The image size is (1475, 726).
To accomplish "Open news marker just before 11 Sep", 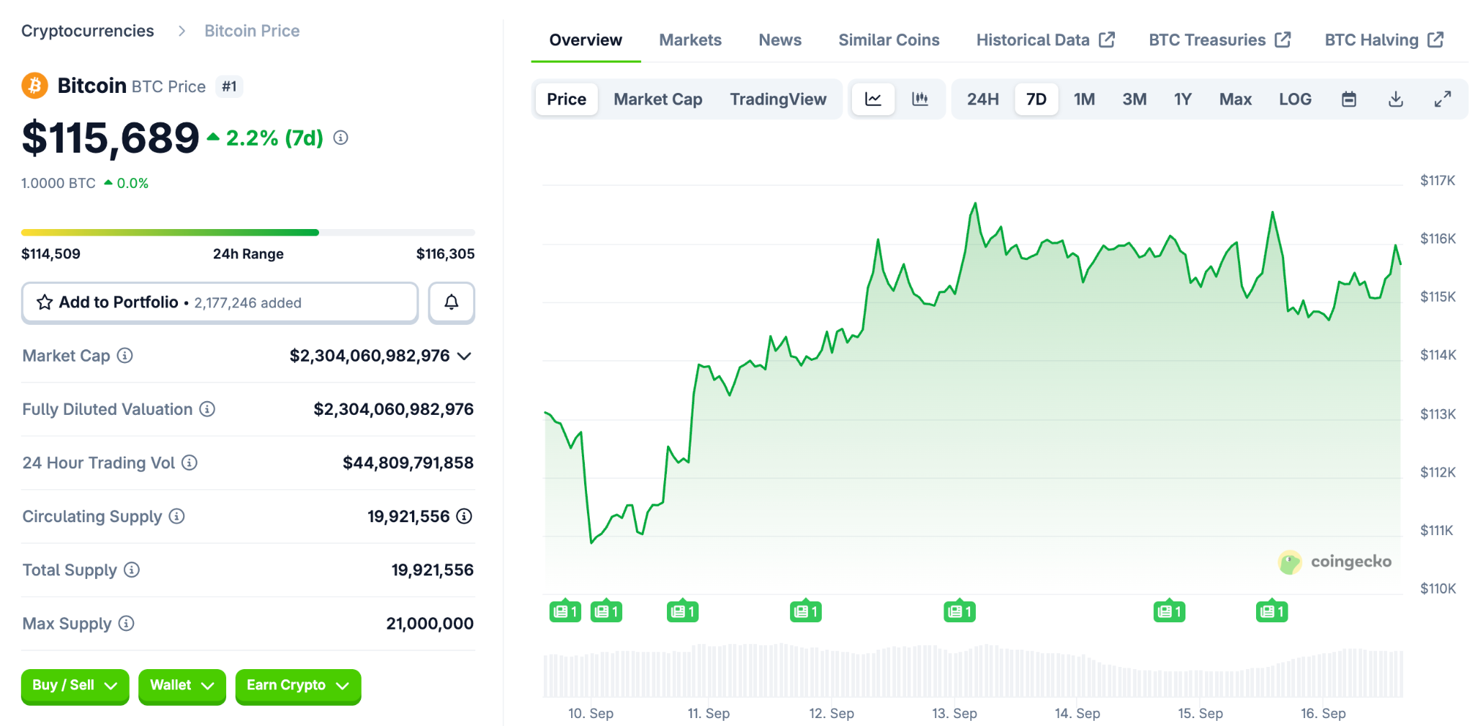I will point(683,611).
